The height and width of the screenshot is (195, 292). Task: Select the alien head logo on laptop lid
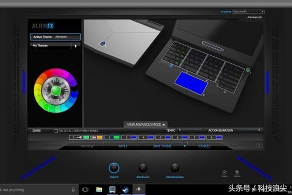point(103,44)
